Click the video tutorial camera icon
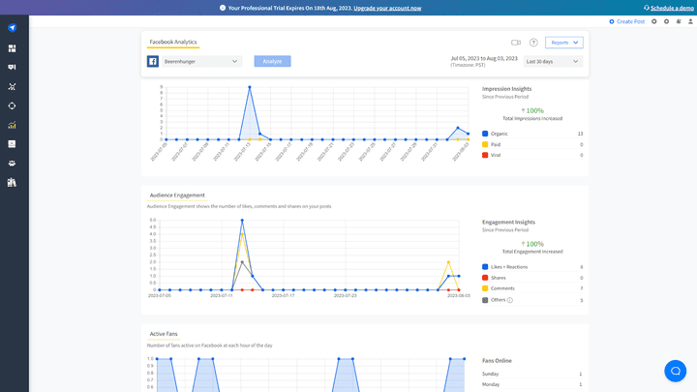Screen dimensions: 697x392 coord(516,43)
